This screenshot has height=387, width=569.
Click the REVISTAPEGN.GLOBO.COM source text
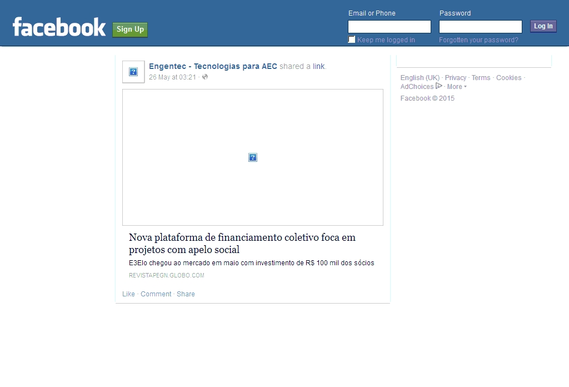click(x=167, y=275)
